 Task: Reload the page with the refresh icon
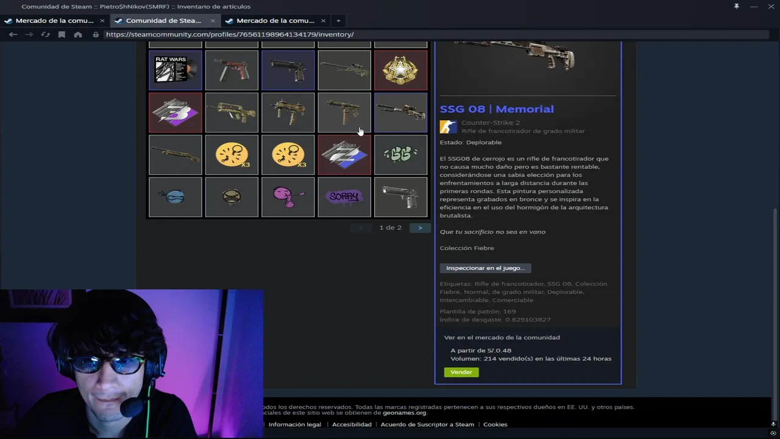45,35
